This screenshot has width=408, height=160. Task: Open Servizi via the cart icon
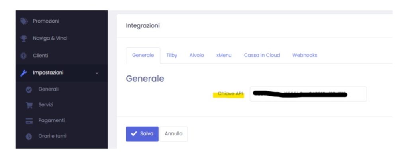[x=29, y=105]
